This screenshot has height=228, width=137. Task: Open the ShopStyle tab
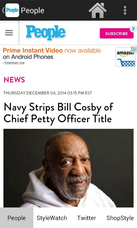tap(120, 218)
